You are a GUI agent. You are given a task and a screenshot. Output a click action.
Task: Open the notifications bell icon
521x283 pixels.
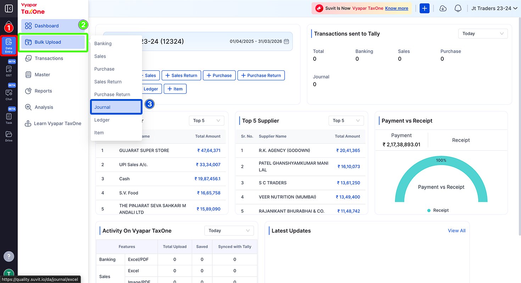coord(458,8)
